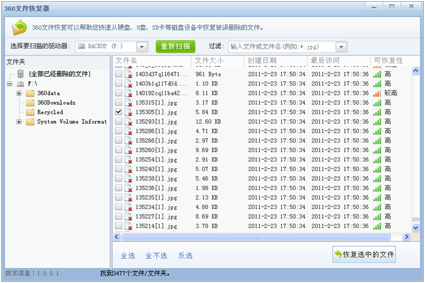Screen dimensions: 425x283
Task: Click the recoverability bars icon for 140192cq11ba42
Action: [x=377, y=93]
